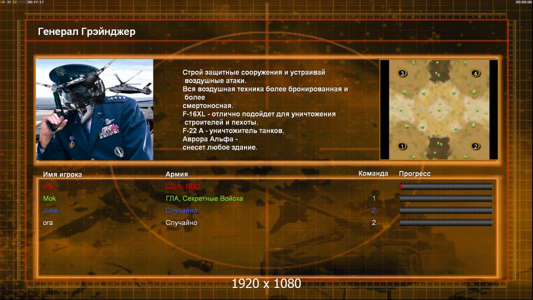Click team number in Juke's row

373,210
